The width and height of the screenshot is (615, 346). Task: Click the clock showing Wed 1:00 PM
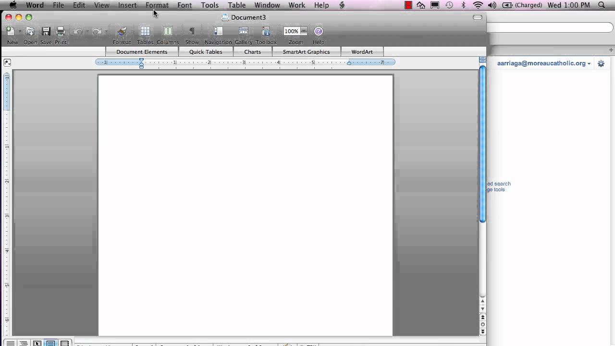(569, 5)
